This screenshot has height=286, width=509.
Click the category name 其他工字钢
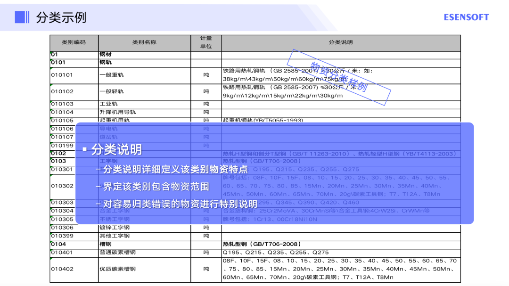click(x=115, y=236)
